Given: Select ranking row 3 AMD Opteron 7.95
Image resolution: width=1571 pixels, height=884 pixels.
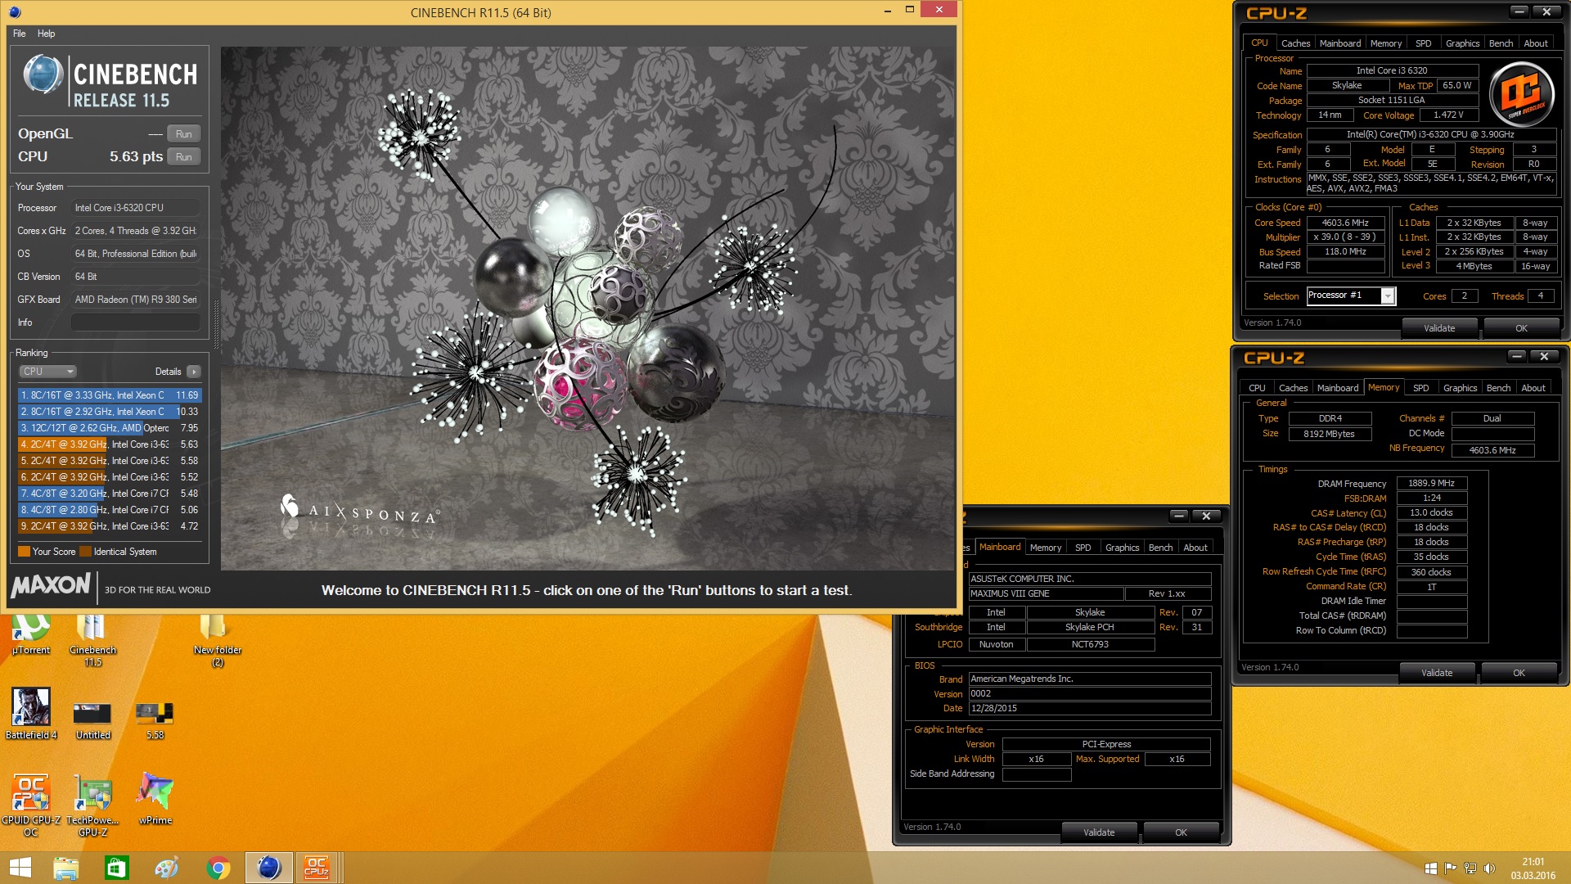Looking at the screenshot, I should tap(110, 428).
